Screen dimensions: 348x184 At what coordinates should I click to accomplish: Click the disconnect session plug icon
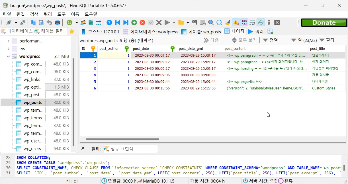click(23, 23)
